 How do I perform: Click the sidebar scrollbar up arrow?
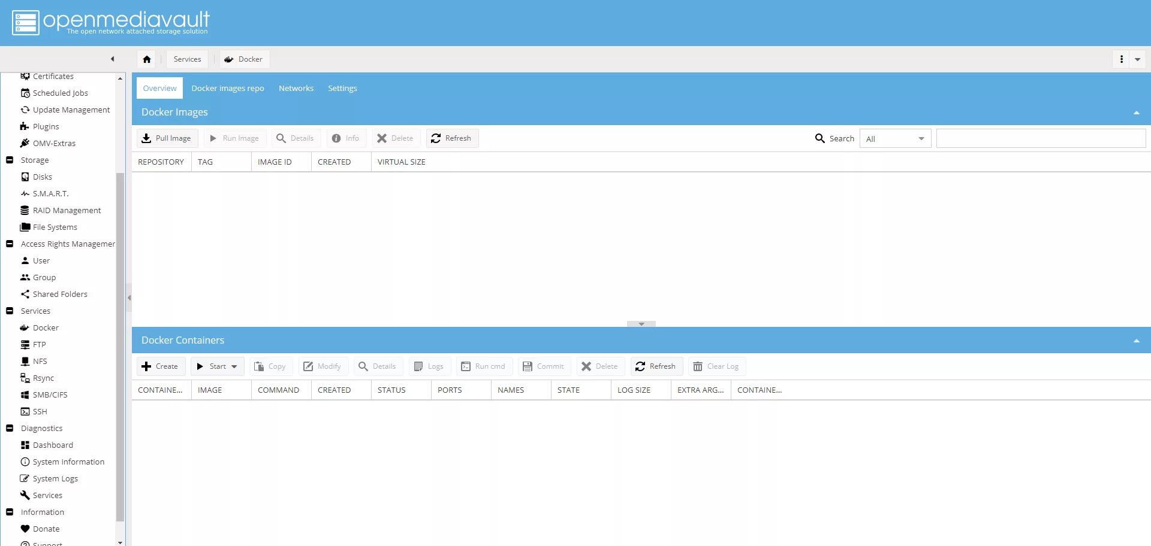(120, 78)
